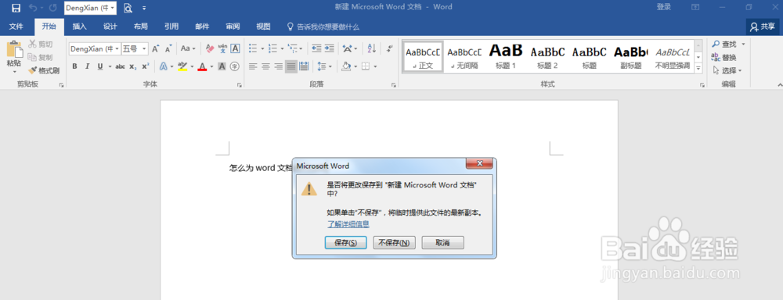The image size is (783, 300).
Task: Show or hide paragraph marks
Action: 390,49
